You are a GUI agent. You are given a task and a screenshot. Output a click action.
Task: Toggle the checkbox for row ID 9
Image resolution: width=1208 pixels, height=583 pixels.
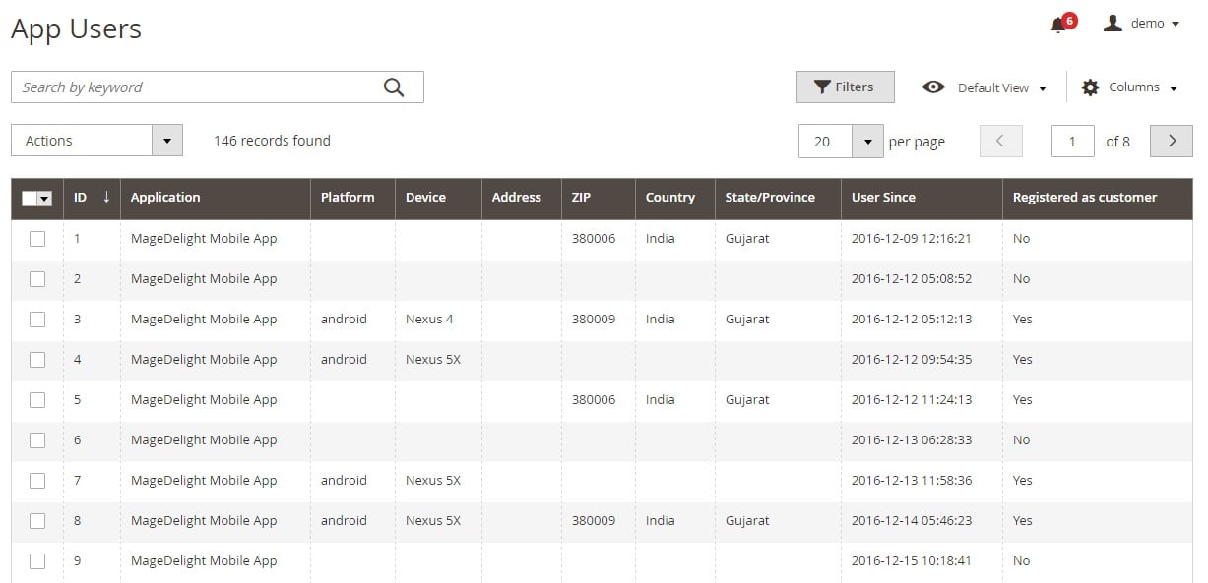pos(37,560)
